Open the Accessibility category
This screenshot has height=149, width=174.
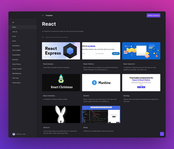[23, 55]
